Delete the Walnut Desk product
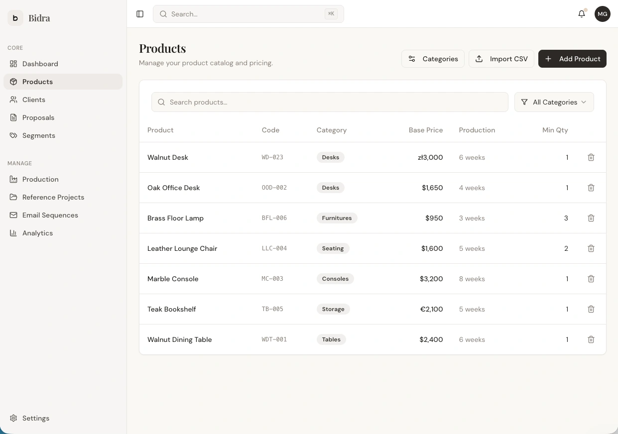This screenshot has width=618, height=434. click(591, 157)
